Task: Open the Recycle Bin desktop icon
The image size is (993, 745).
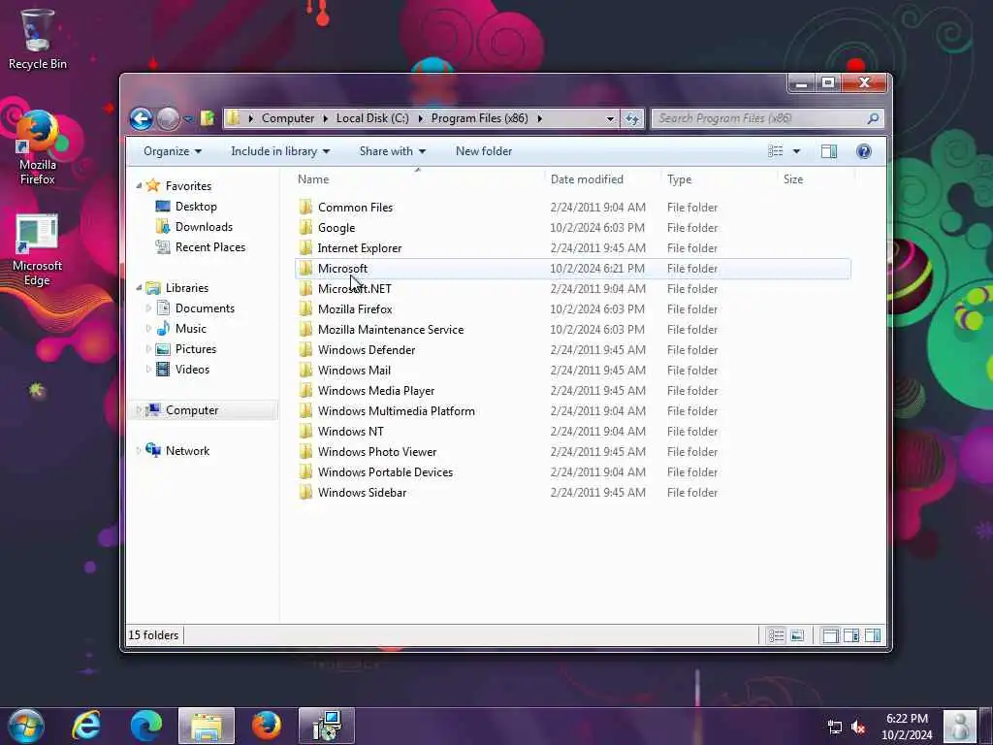Action: coord(38,38)
